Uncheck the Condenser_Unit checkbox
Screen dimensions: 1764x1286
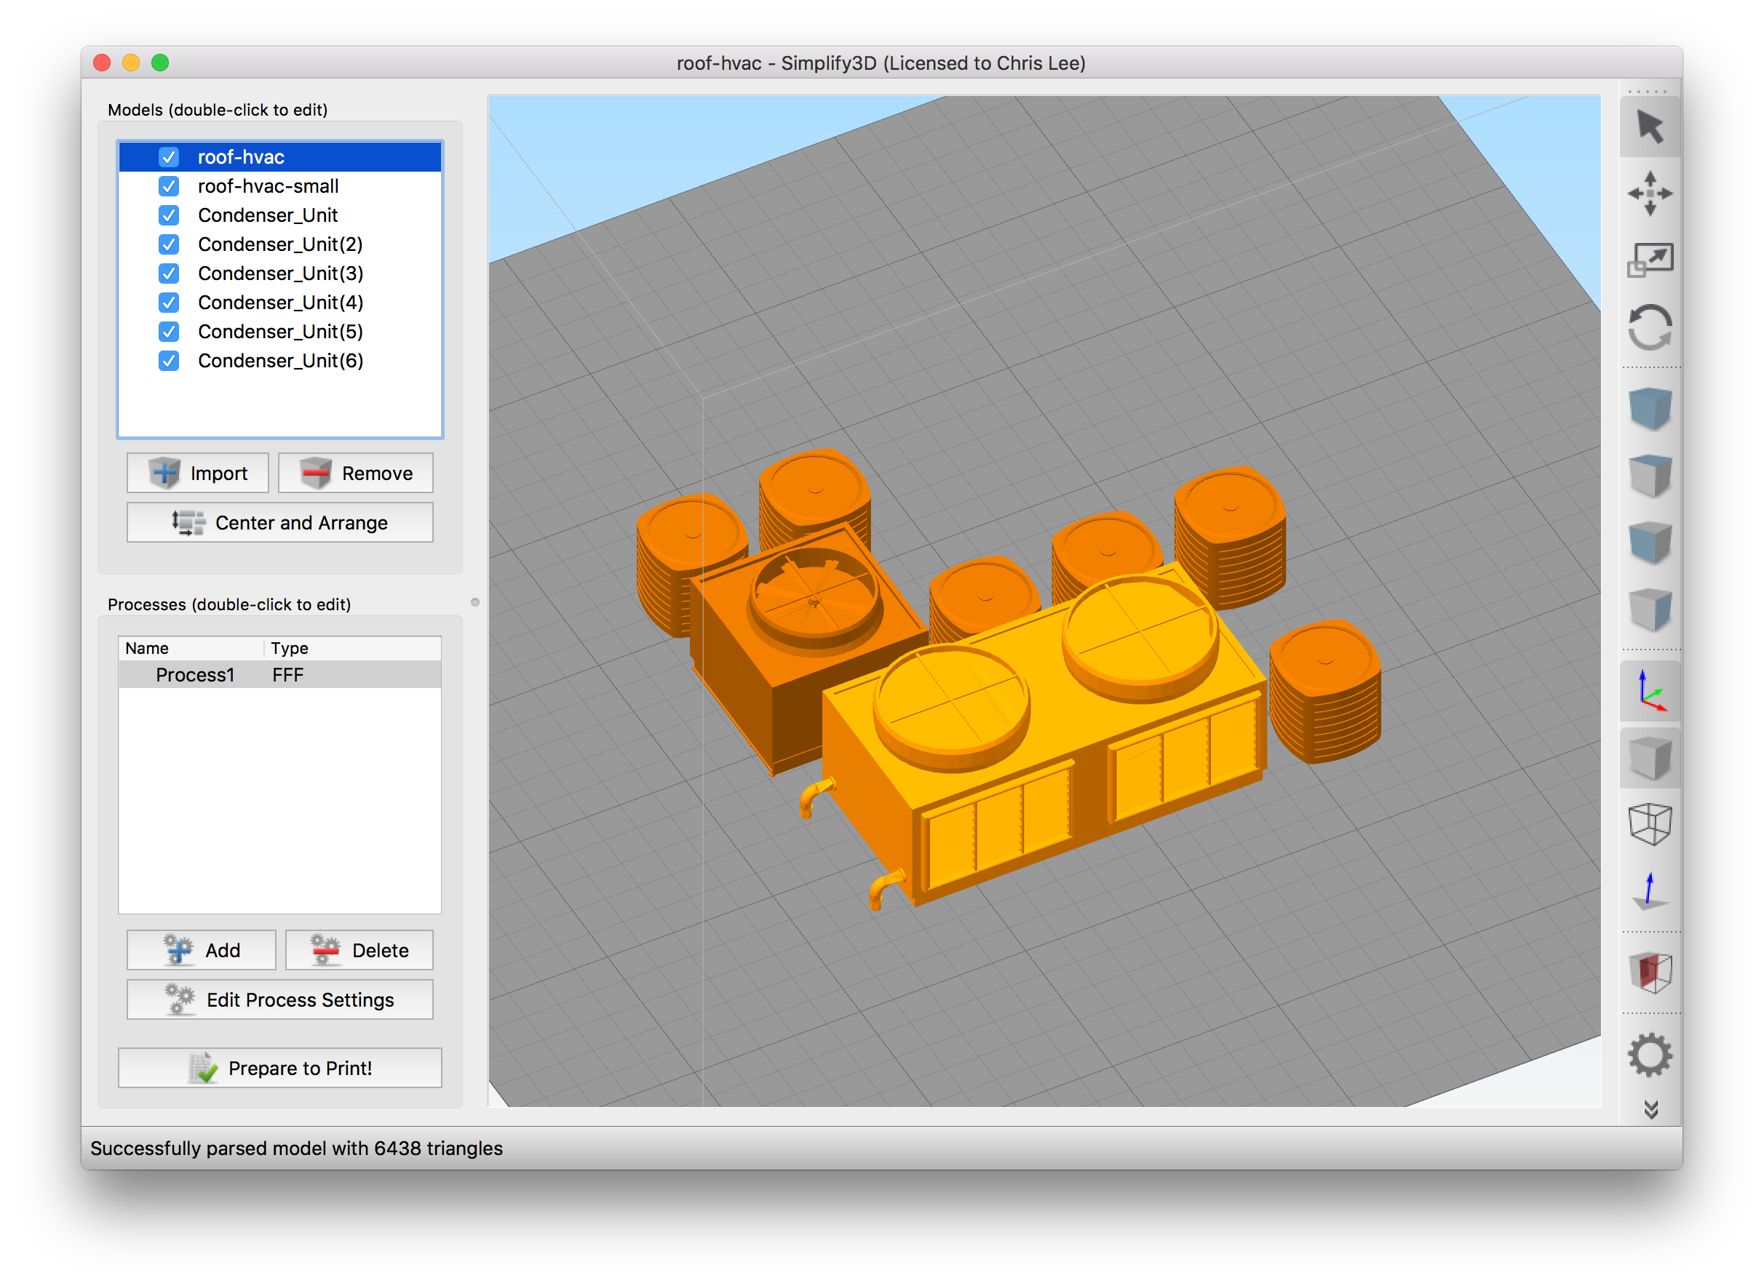pyautogui.click(x=169, y=215)
